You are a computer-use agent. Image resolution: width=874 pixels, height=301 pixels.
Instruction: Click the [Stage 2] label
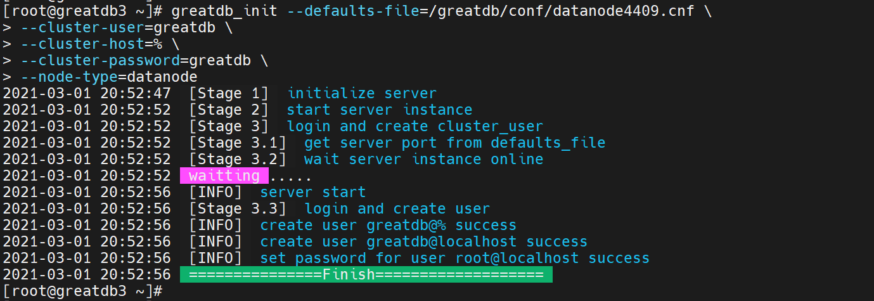(x=229, y=110)
